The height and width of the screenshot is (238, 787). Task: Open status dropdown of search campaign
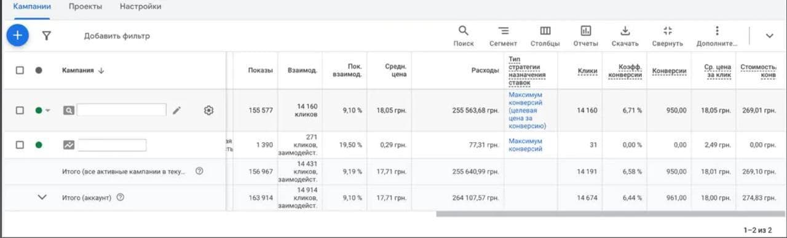[x=48, y=111]
